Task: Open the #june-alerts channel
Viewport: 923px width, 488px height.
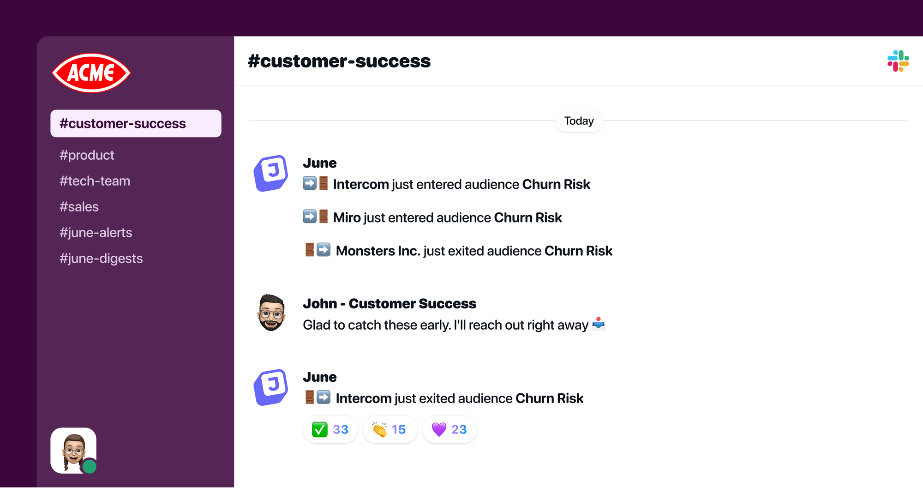Action: (x=96, y=233)
